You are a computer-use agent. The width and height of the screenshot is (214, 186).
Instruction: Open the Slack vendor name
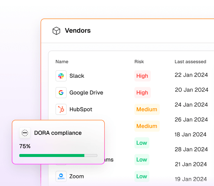(x=77, y=76)
